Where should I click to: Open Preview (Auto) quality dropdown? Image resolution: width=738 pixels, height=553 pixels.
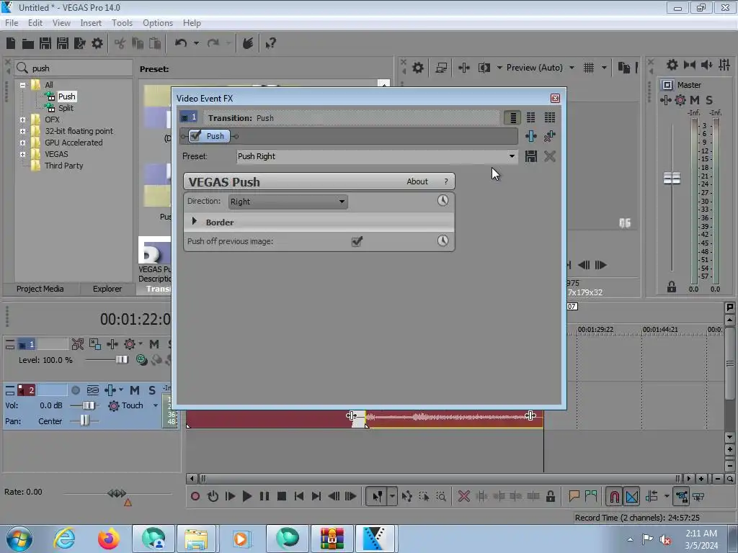(572, 68)
